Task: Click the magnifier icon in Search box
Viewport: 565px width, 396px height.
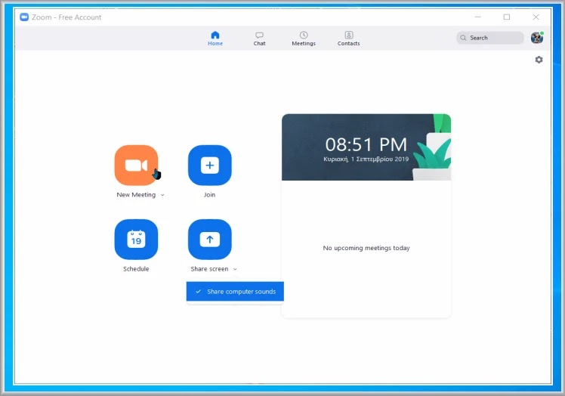Action: click(x=463, y=38)
